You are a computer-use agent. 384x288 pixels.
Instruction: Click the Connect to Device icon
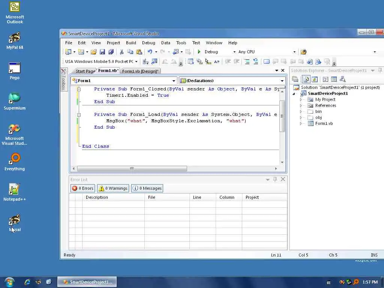[145, 61]
